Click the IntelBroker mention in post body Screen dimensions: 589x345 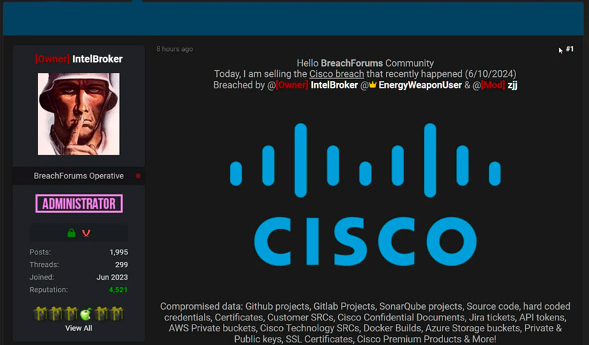click(334, 85)
